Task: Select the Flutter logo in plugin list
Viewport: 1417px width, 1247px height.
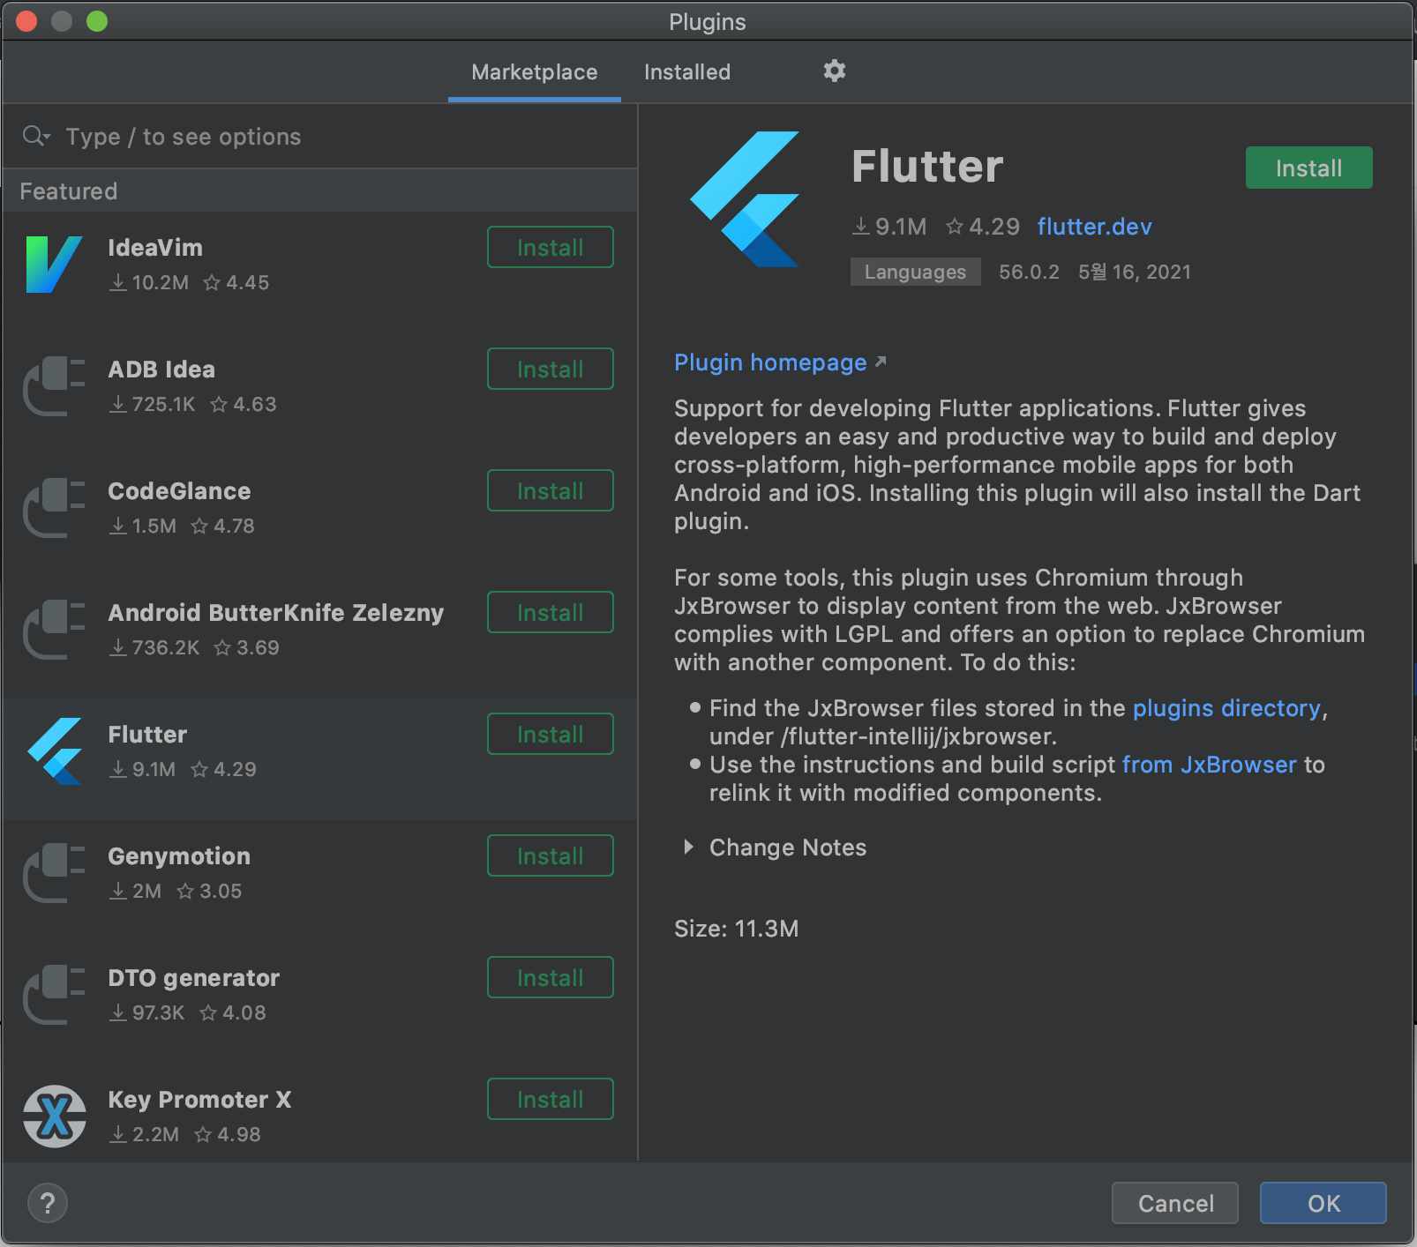Action: 55,751
